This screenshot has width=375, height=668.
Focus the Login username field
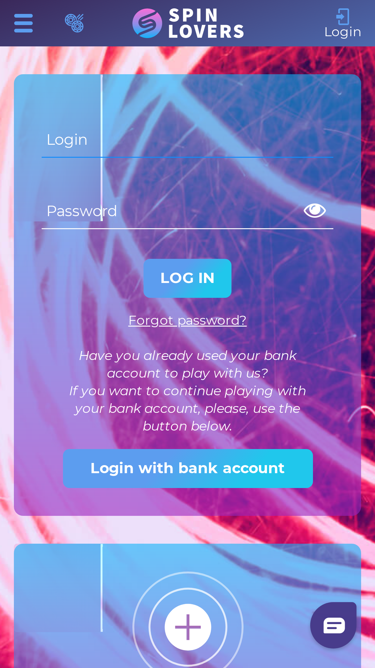[x=187, y=140]
